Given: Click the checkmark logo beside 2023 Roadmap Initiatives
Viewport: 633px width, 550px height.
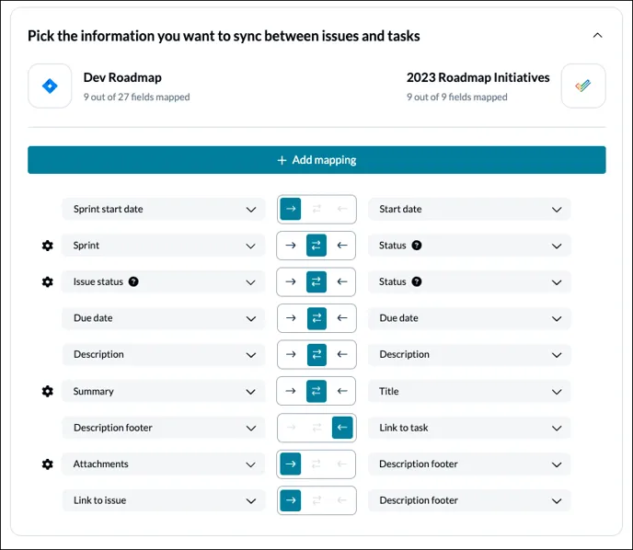Looking at the screenshot, I should coord(583,86).
